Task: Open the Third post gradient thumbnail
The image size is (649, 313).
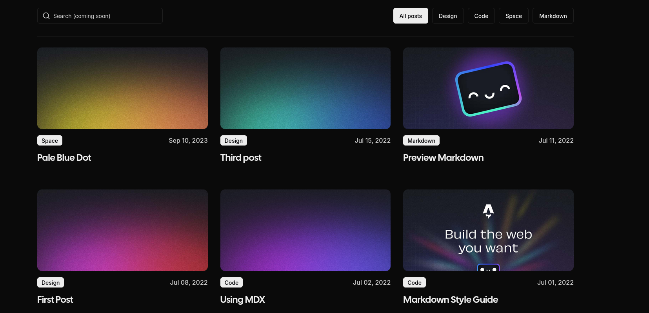Action: pyautogui.click(x=305, y=88)
